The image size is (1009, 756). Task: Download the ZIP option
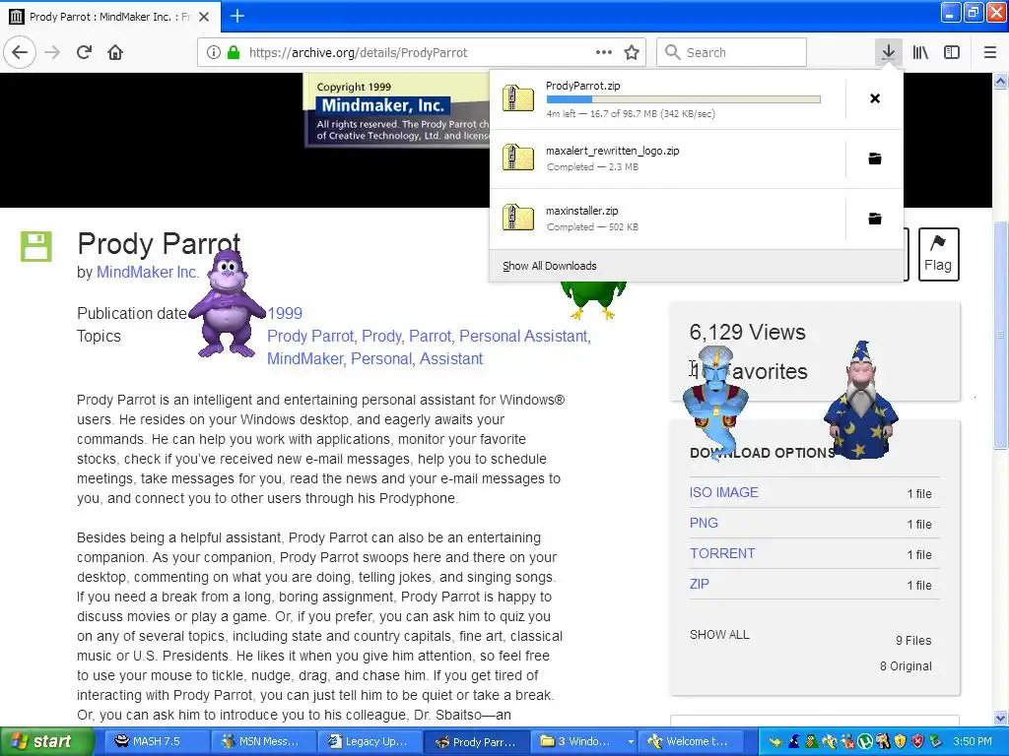pos(699,584)
